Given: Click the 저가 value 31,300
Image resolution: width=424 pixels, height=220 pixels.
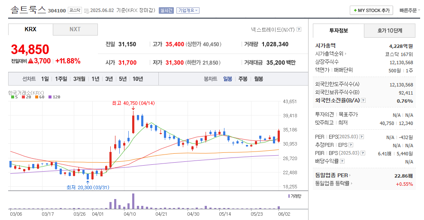Looking at the screenshot, I should pyautogui.click(x=175, y=62).
